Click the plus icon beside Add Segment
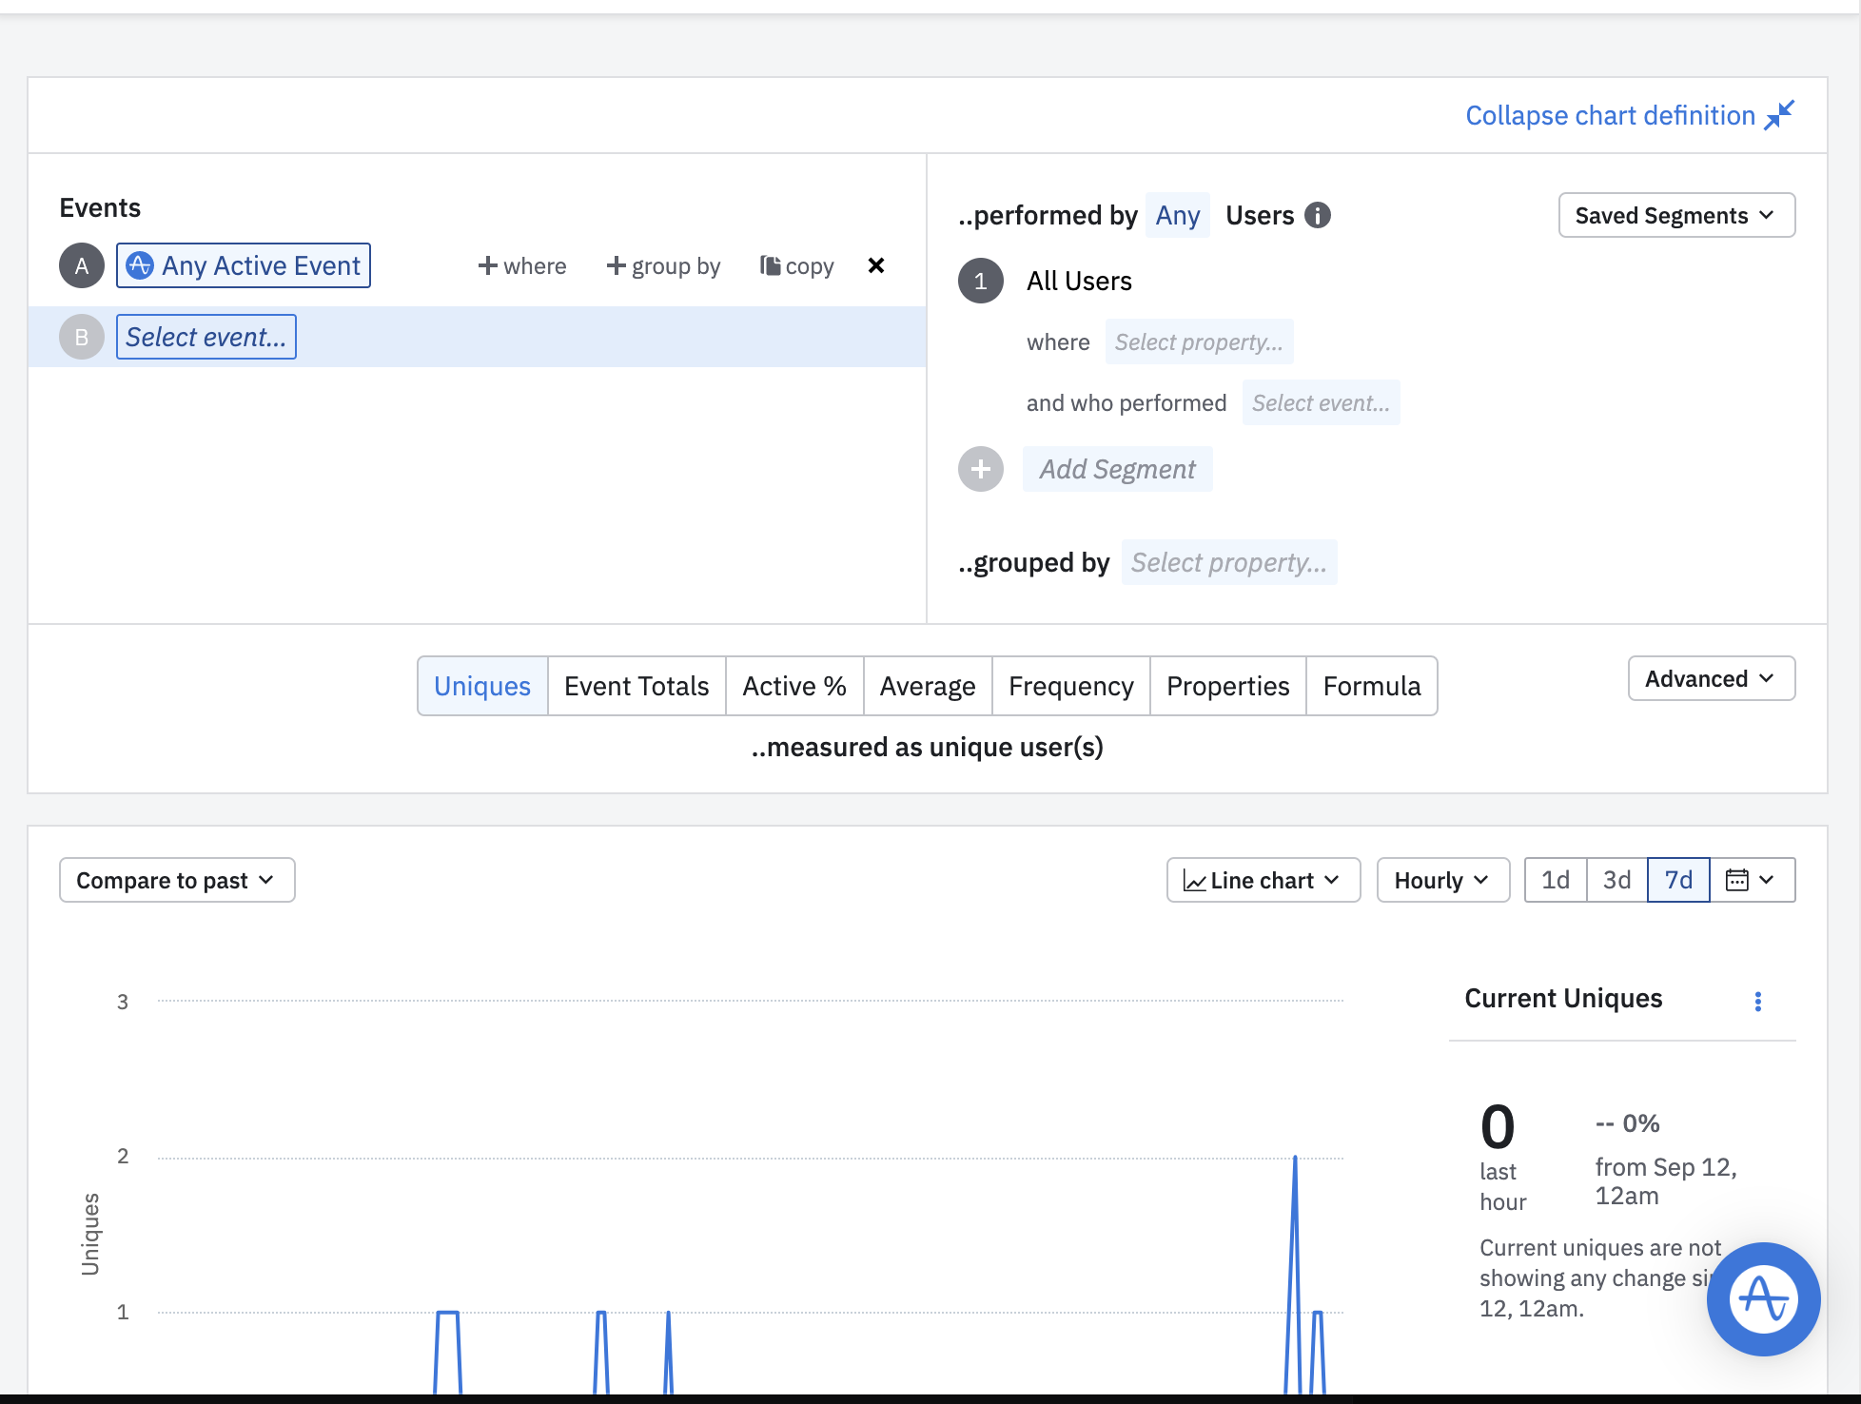Screen dimensions: 1861x1404 [x=981, y=469]
